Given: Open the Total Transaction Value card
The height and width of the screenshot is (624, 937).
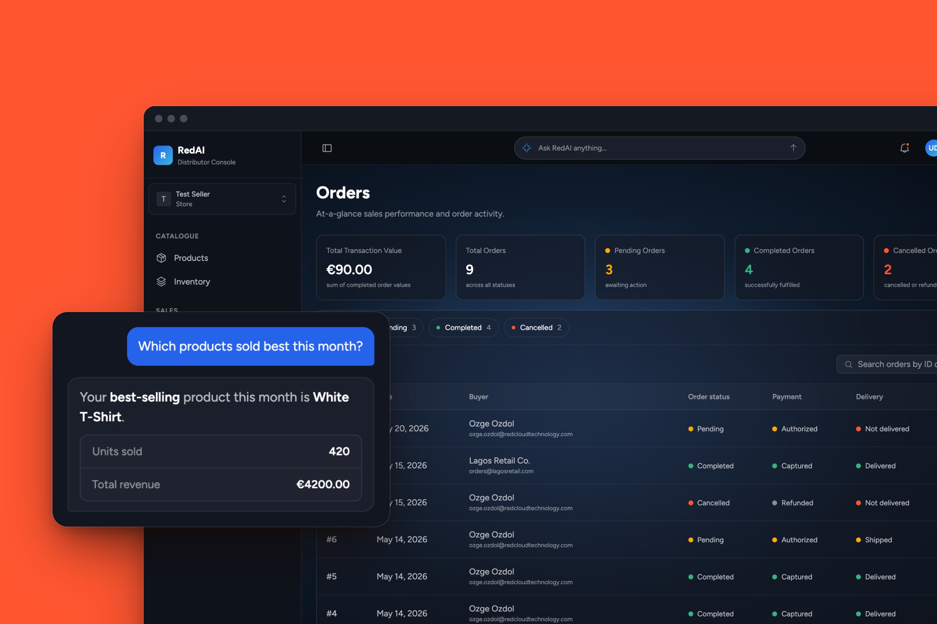Looking at the screenshot, I should click(381, 268).
